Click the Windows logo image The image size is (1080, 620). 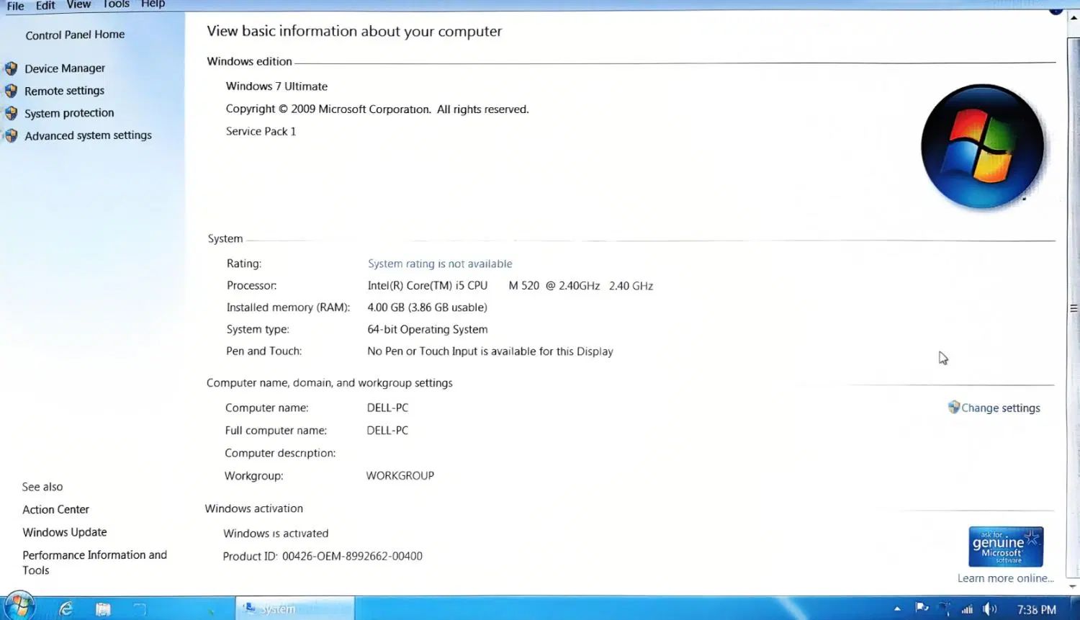(983, 146)
